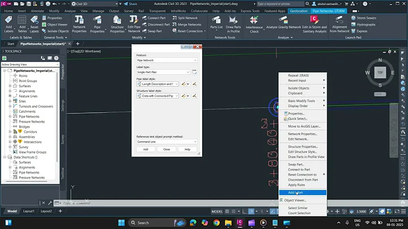The image size is (408, 229).
Task: Open Chrome from the taskbar
Action: point(216,223)
